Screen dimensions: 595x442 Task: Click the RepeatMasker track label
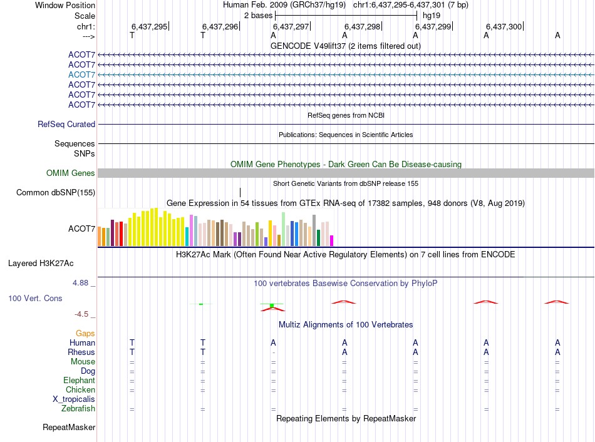[x=69, y=427]
